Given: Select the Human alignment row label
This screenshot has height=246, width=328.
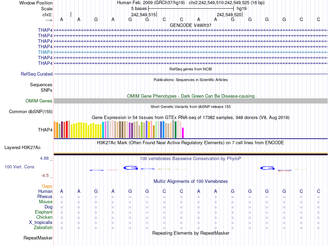Looking at the screenshot, I should (x=45, y=191).
